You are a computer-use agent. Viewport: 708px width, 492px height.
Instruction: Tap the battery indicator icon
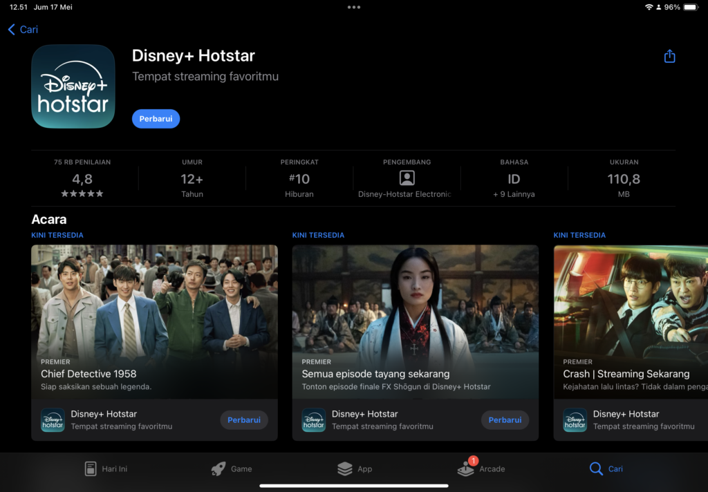691,7
